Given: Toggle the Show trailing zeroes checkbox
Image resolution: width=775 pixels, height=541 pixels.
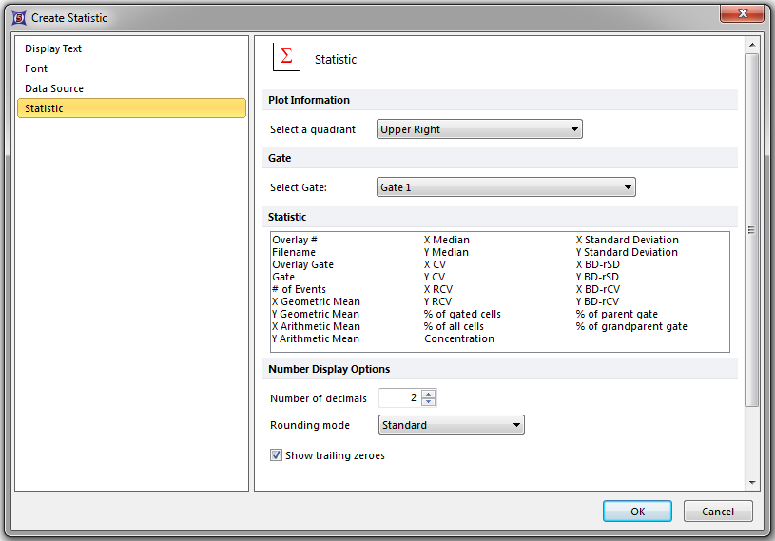Looking at the screenshot, I should click(277, 455).
